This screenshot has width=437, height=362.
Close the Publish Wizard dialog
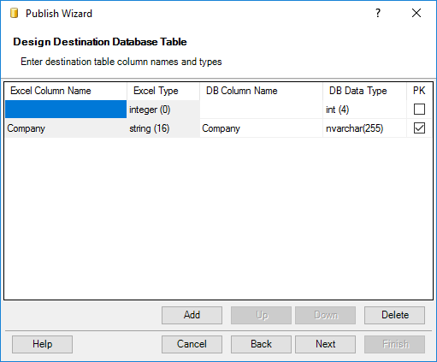(x=416, y=13)
